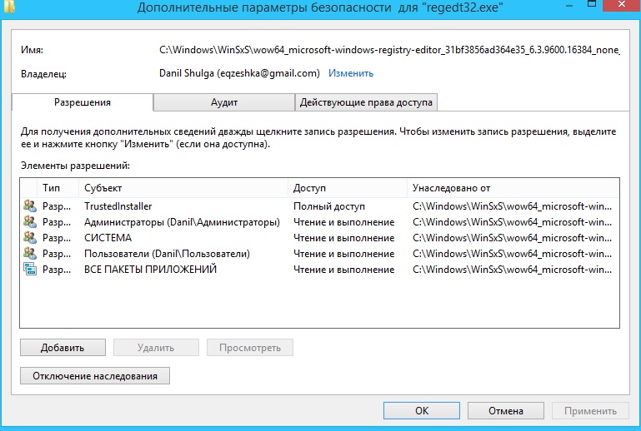This screenshot has width=641, height=431.
Task: Click inherited path in TrustedInstaller row
Action: click(513, 206)
